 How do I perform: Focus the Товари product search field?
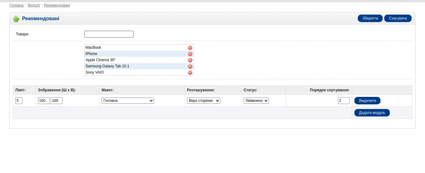tap(109, 34)
